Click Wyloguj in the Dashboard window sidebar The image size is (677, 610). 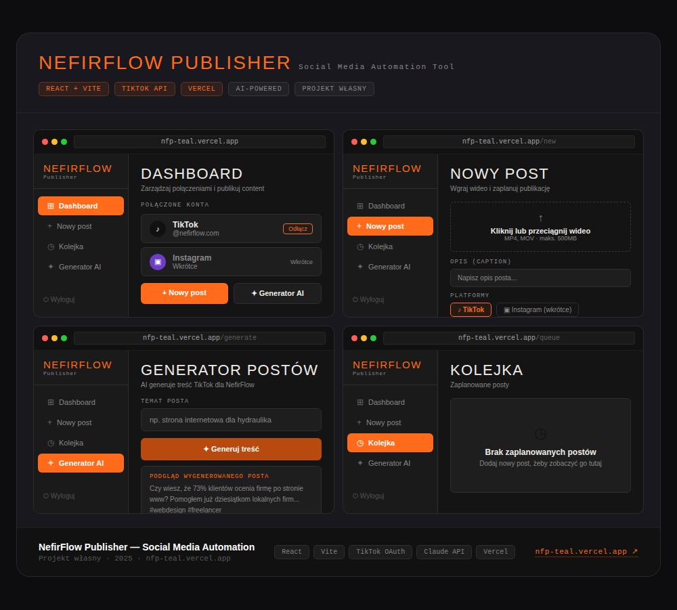(x=59, y=299)
